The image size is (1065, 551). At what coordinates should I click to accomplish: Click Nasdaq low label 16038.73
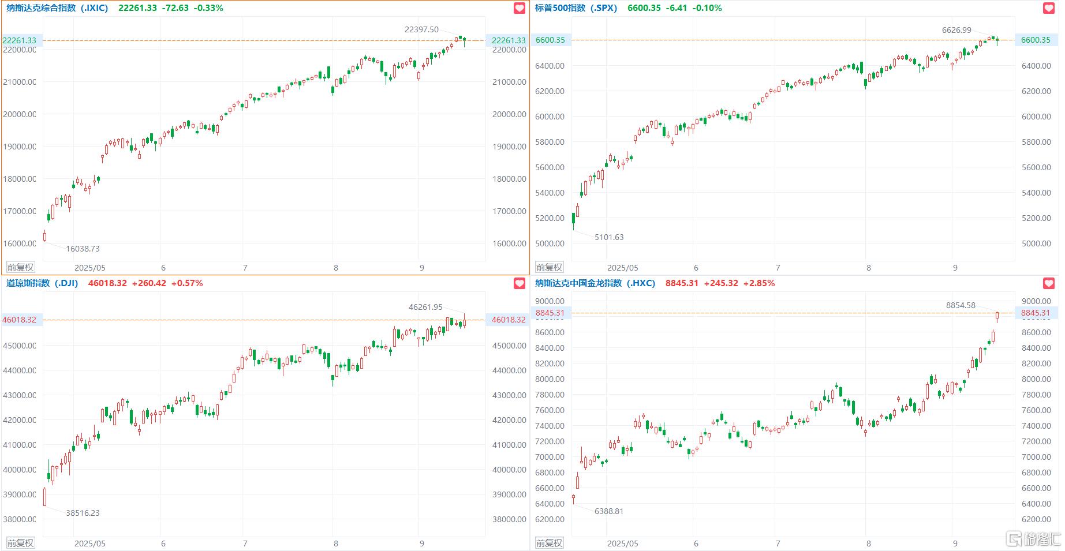[83, 249]
